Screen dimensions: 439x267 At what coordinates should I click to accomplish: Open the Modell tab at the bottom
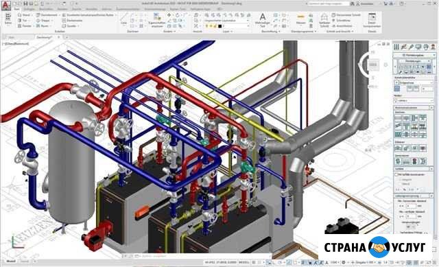pyautogui.click(x=11, y=261)
